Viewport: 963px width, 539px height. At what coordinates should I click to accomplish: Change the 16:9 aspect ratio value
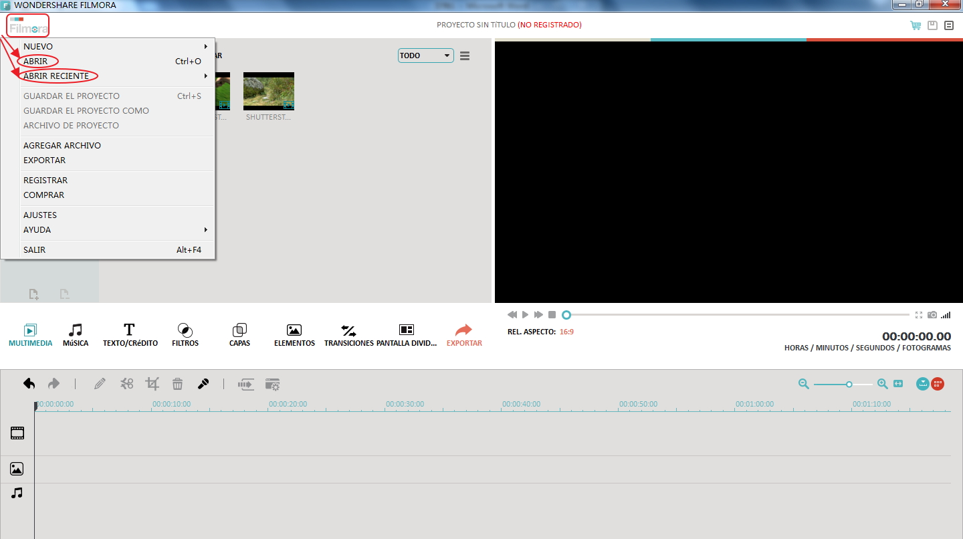click(x=566, y=332)
